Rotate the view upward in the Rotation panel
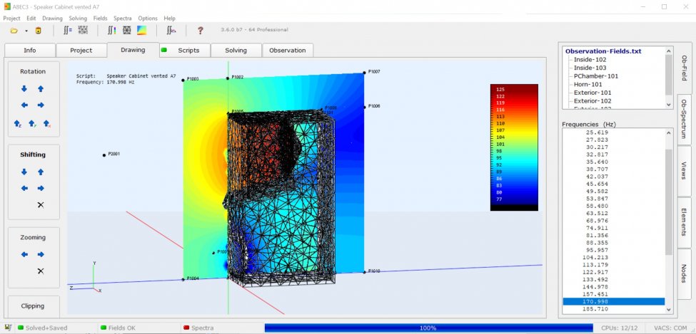The image size is (696, 334). click(41, 88)
